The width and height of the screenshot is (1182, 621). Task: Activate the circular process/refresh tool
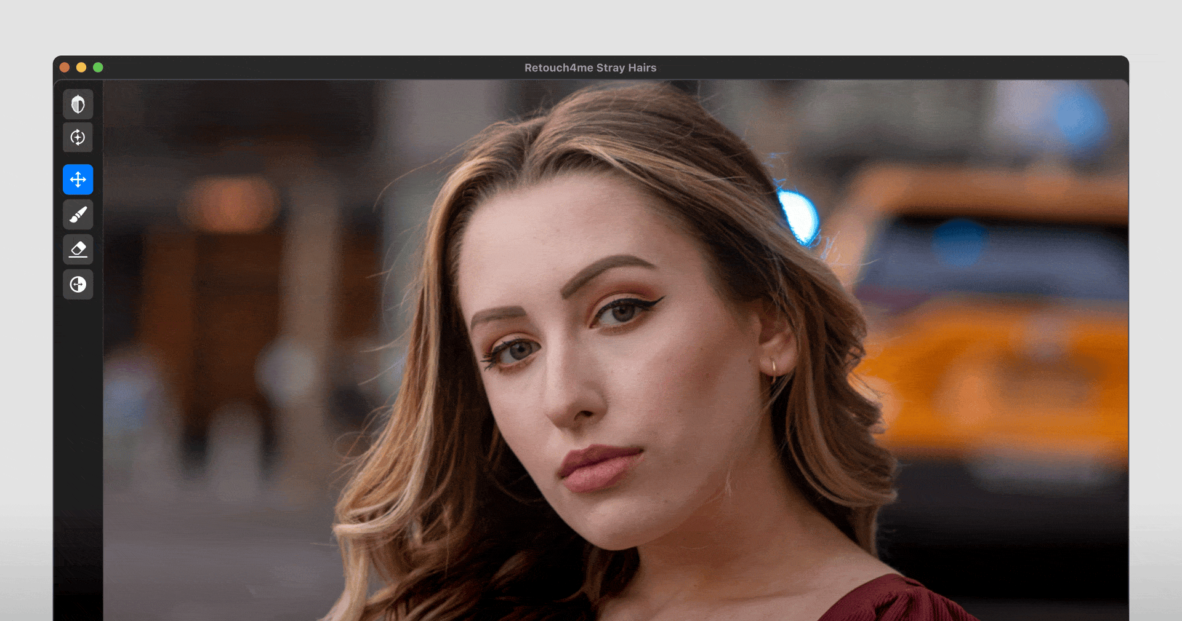click(x=78, y=137)
